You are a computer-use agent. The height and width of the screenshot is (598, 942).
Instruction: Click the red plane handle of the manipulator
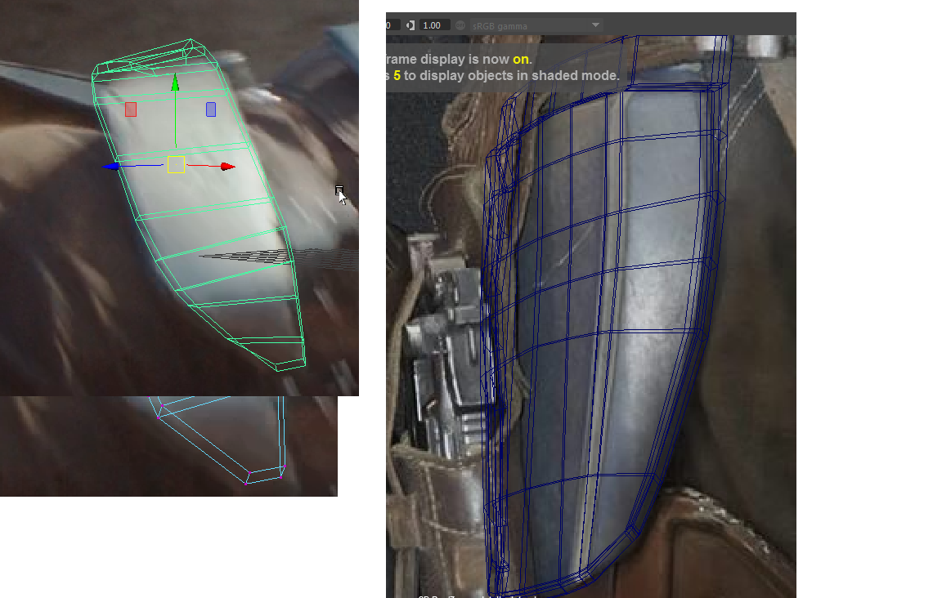point(131,109)
